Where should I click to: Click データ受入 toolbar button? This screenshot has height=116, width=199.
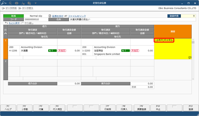(x=26, y=8)
